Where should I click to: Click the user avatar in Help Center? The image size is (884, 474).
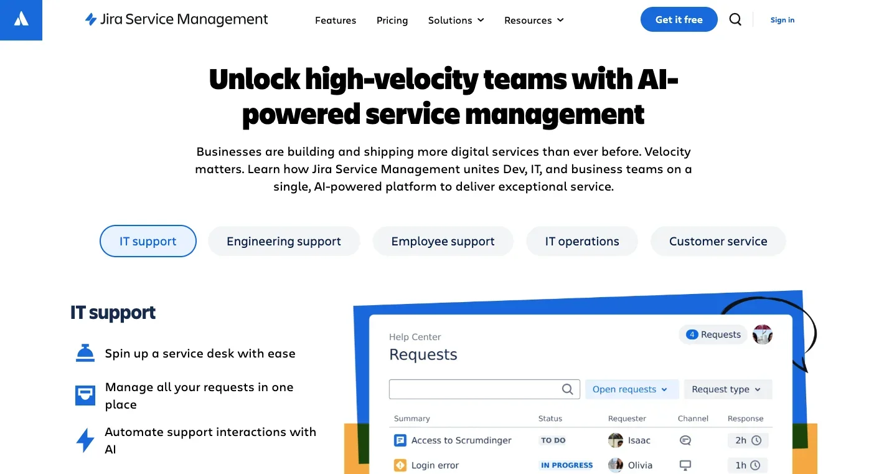point(763,334)
